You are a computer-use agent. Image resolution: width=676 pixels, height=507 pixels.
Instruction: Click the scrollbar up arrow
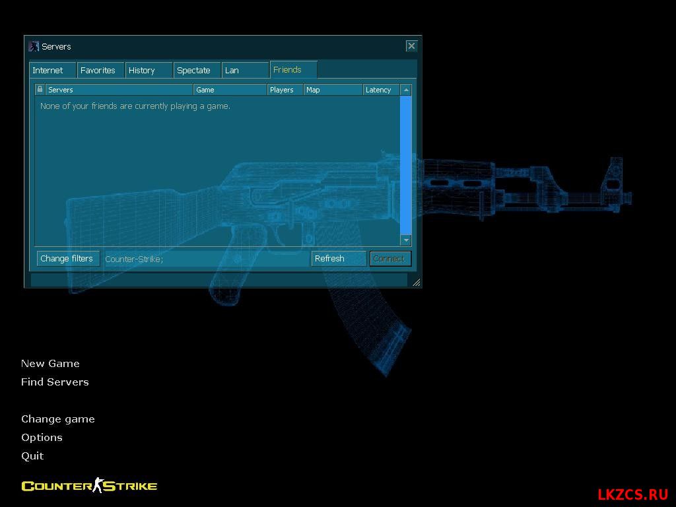coord(406,90)
